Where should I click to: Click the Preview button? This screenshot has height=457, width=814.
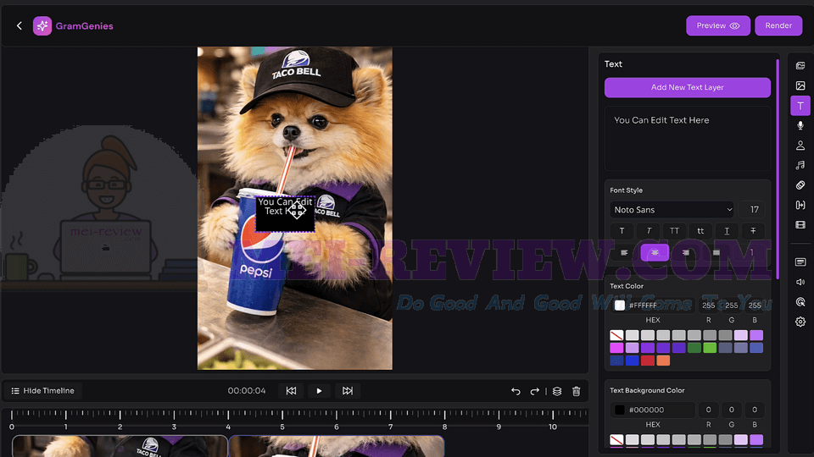(718, 25)
